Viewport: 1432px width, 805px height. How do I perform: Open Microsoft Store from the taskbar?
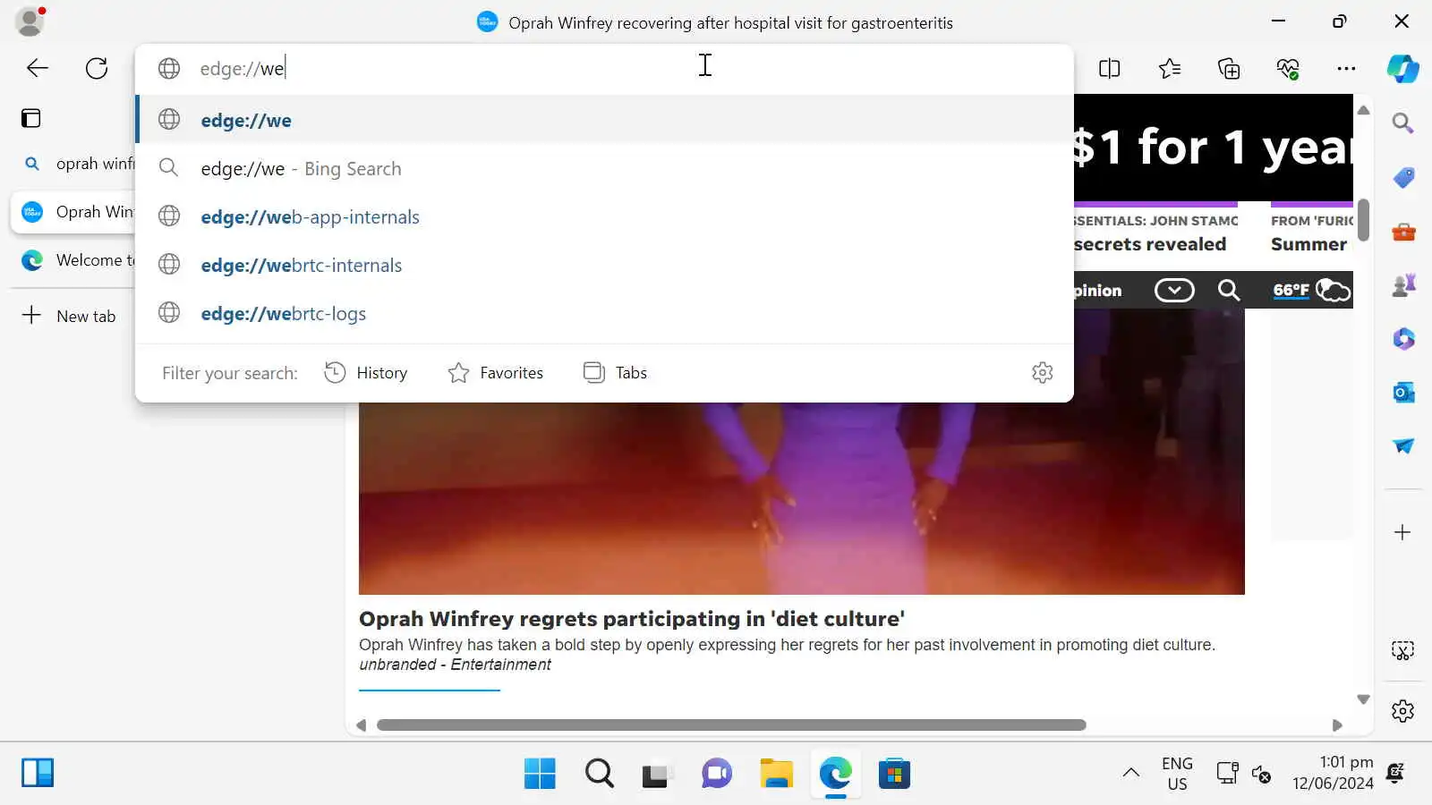[x=894, y=774]
